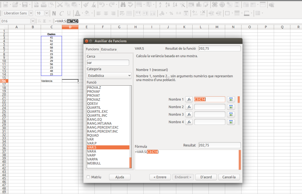302x194 pixels.
Task: Click the Export as PDF toolbar icon
Action: pos(36,5)
